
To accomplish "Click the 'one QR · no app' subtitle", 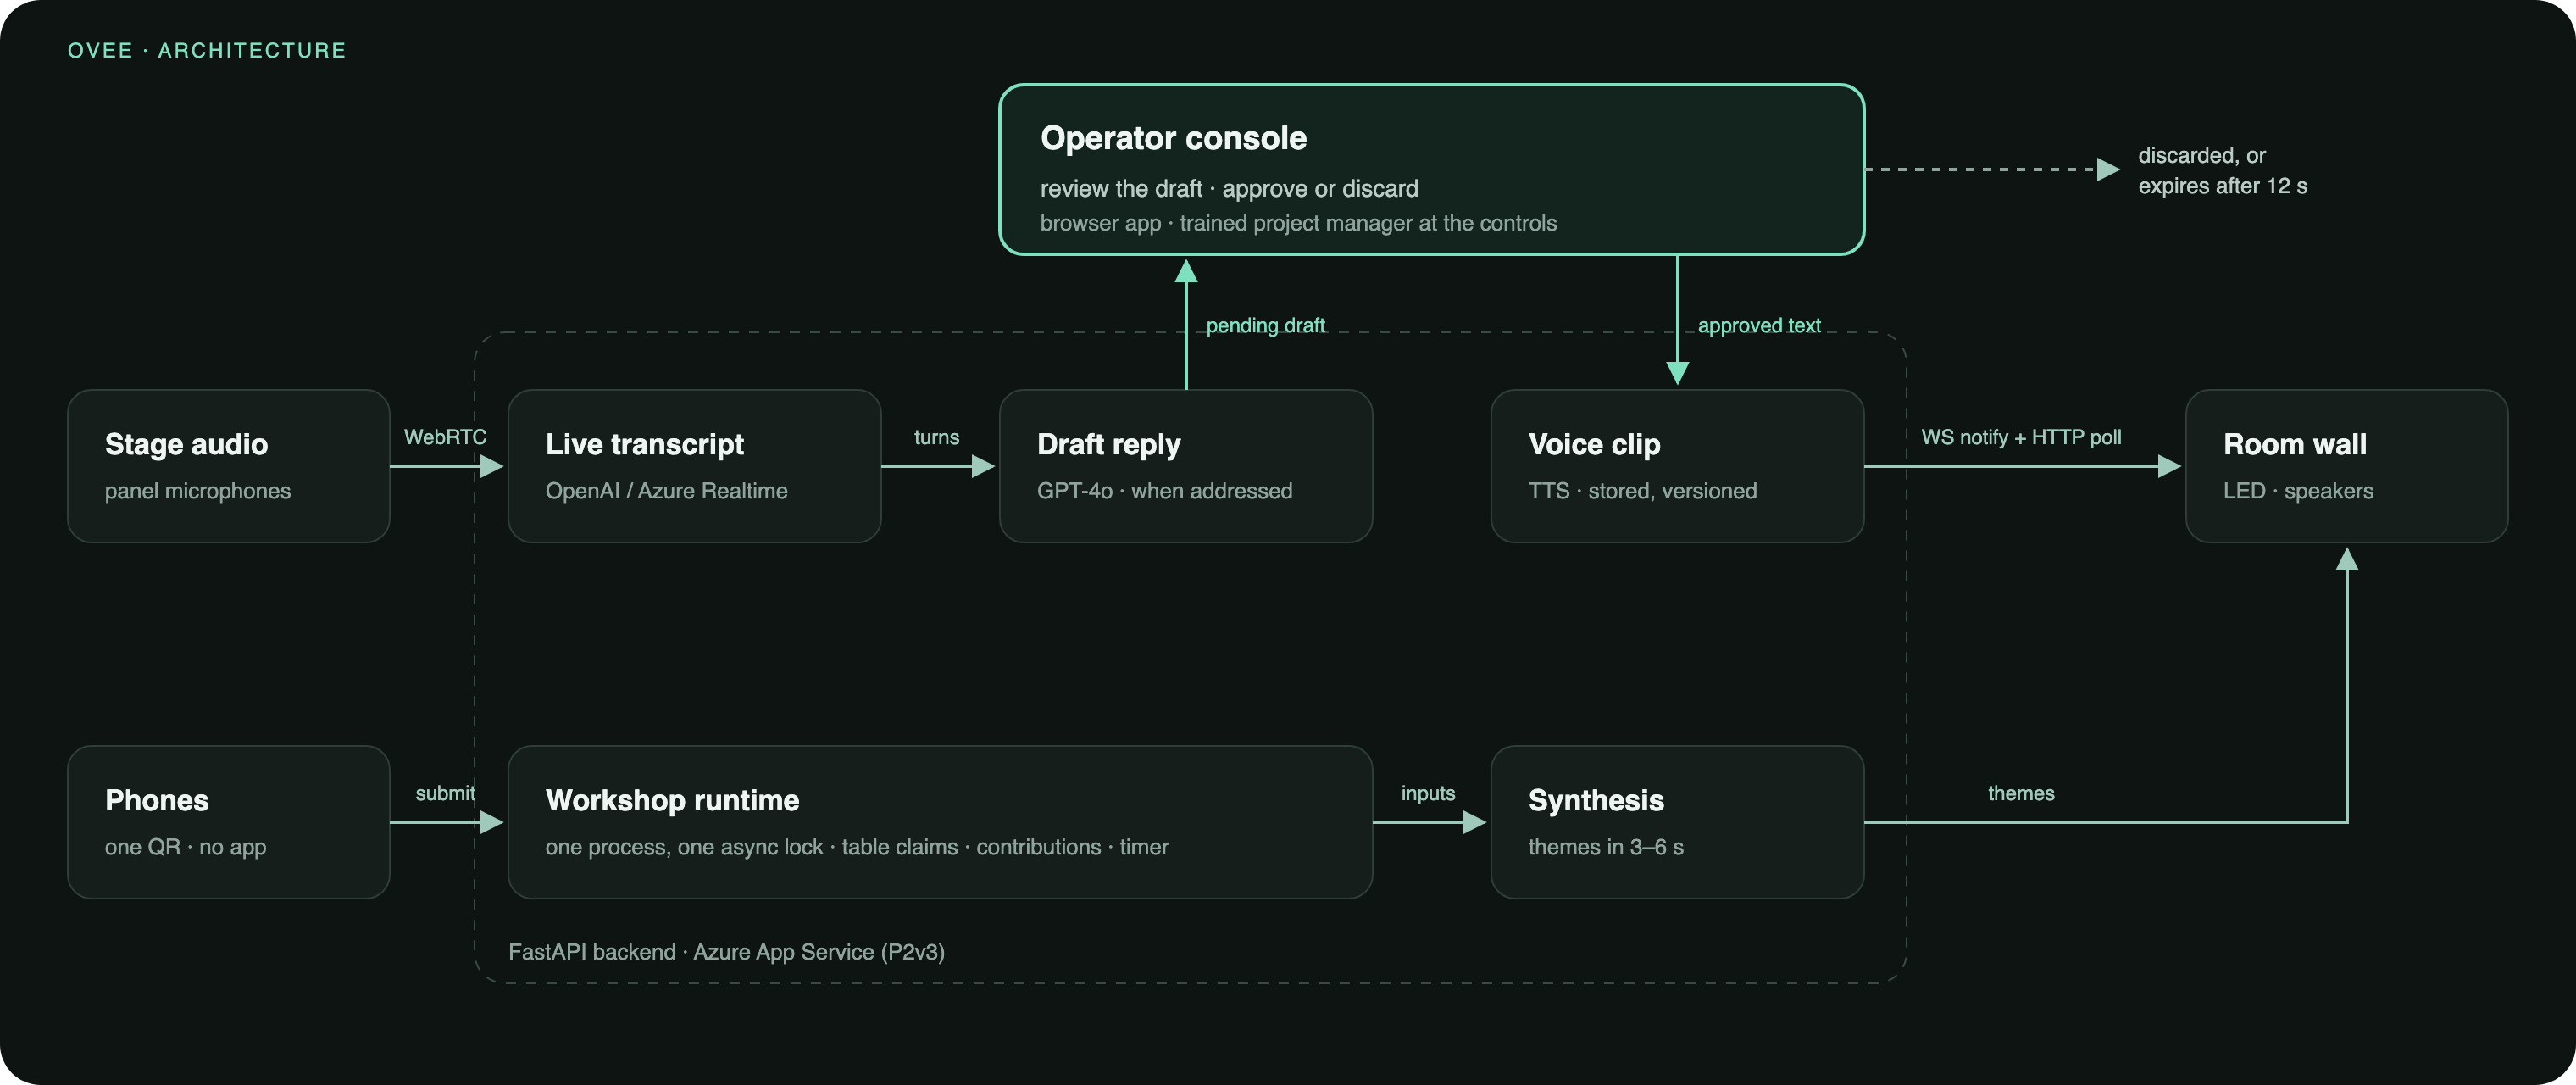I will pyautogui.click(x=185, y=847).
